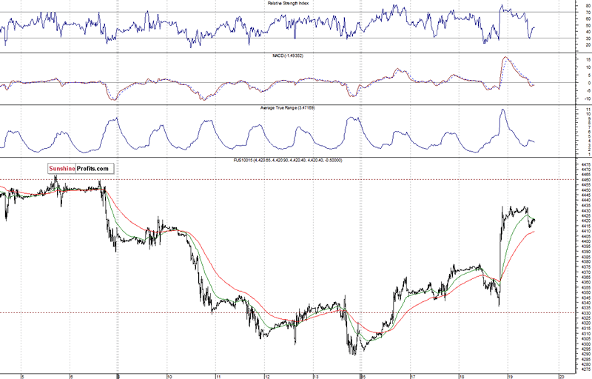Click the MACD peak near date 19
Screen dimensions: 592x379
tap(507, 57)
